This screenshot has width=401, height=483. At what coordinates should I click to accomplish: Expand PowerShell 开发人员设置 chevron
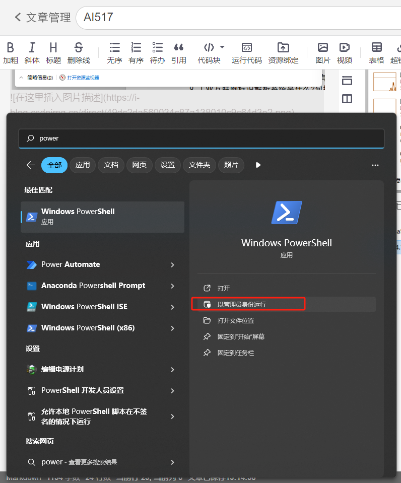point(173,391)
